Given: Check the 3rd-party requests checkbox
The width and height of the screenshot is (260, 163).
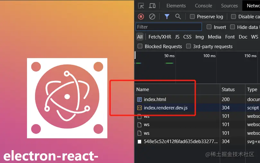Looking at the screenshot, I should (x=188, y=46).
